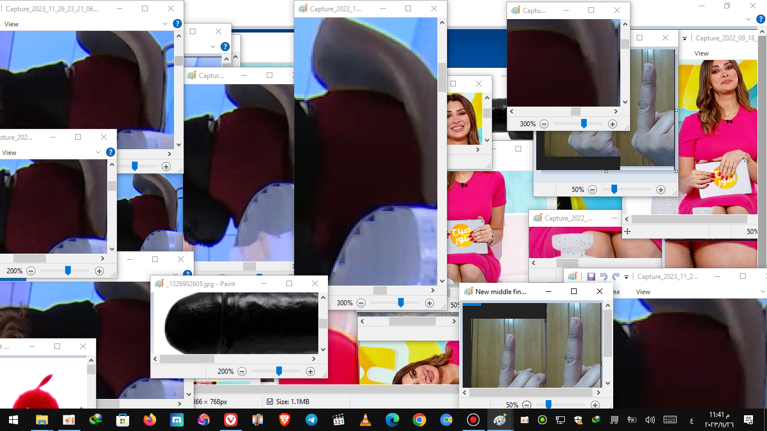Viewport: 767px width, 431px height.
Task: Open Paint Help in Capture_2023_11_26_23_21_06 window
Action: tap(177, 24)
